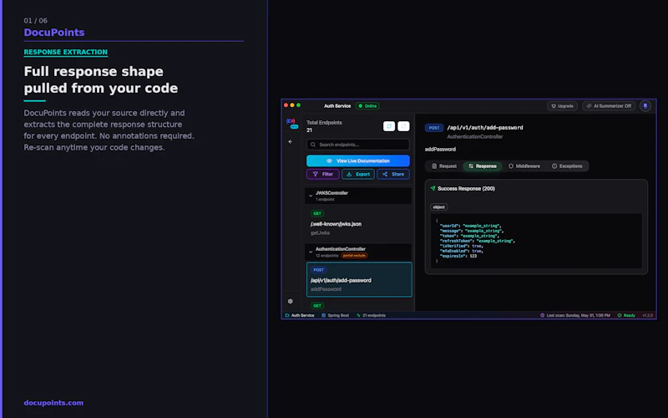The image size is (668, 418).
Task: Click the DocuPoints logo icon in the sidebar
Action: pos(291,123)
